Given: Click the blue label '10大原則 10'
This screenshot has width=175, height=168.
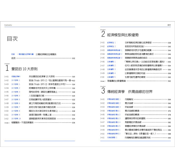Looking at the screenshot, I should (16, 119).
